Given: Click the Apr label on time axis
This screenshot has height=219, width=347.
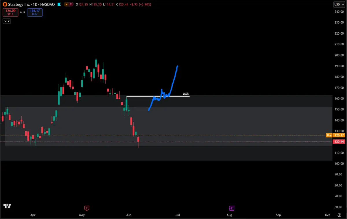Looking at the screenshot, I should click(x=33, y=215).
